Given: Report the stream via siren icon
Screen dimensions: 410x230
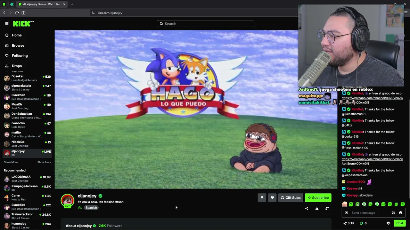Looking at the screenshot, I should coord(317,208).
